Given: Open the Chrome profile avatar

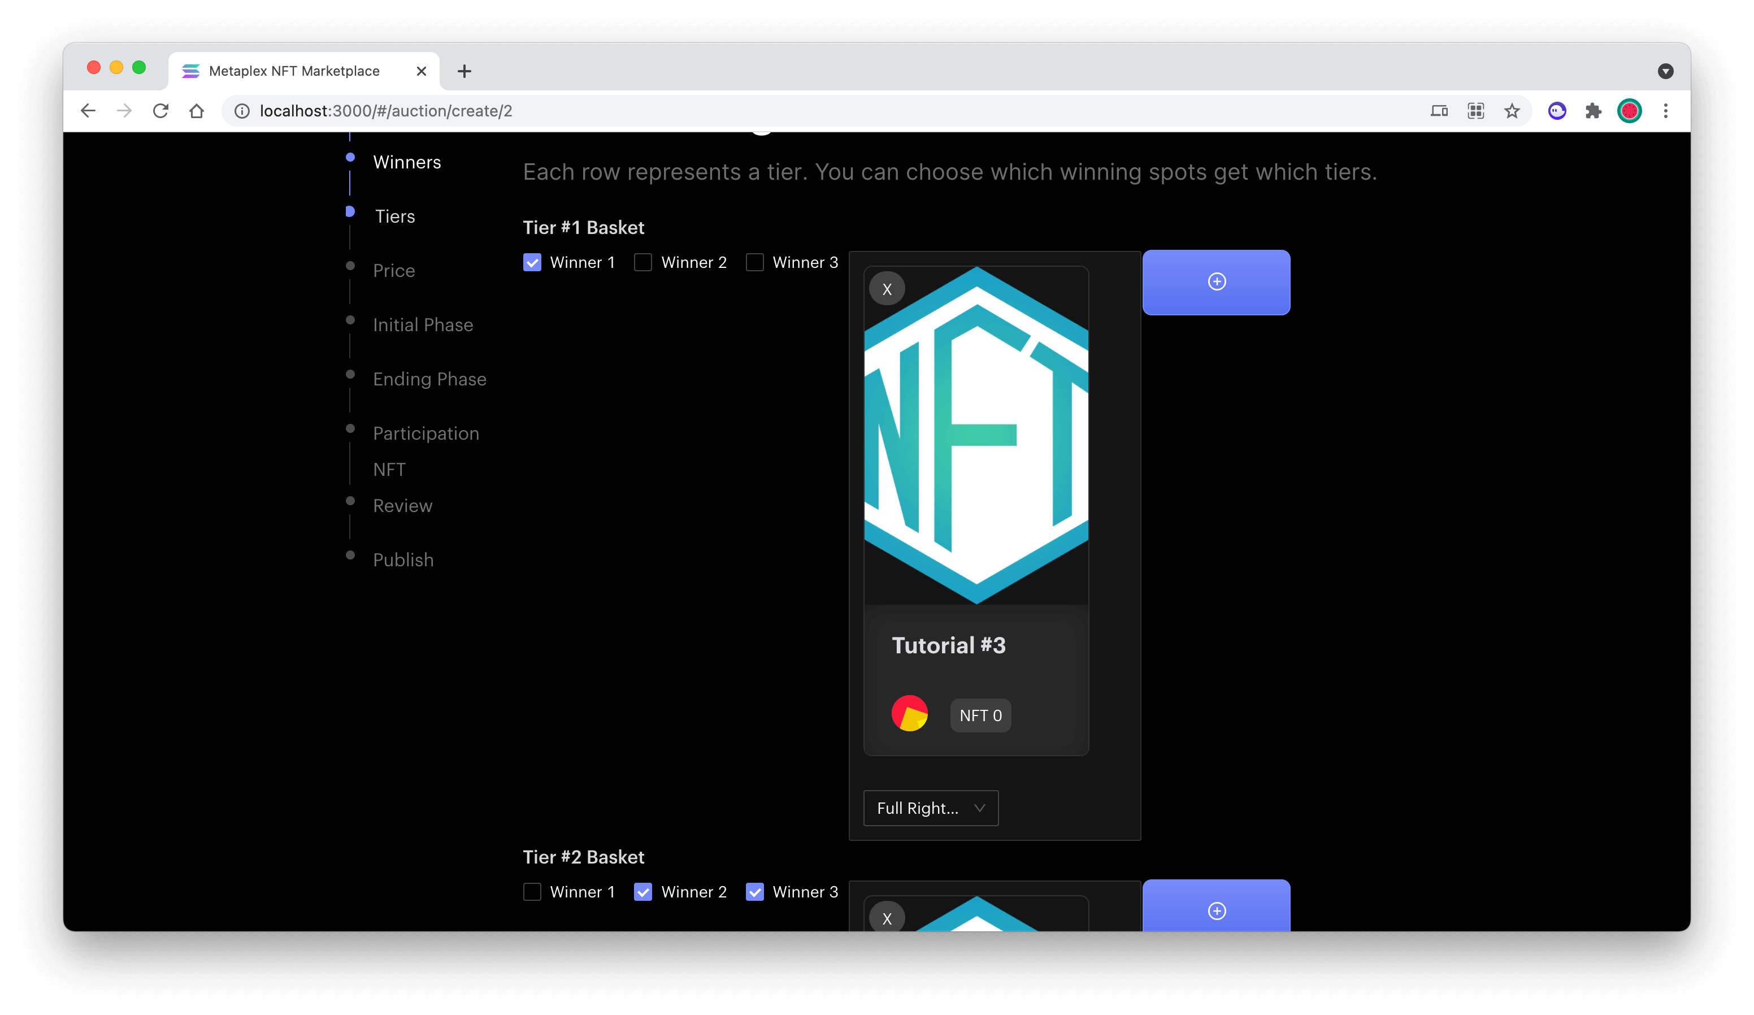Looking at the screenshot, I should point(1630,111).
